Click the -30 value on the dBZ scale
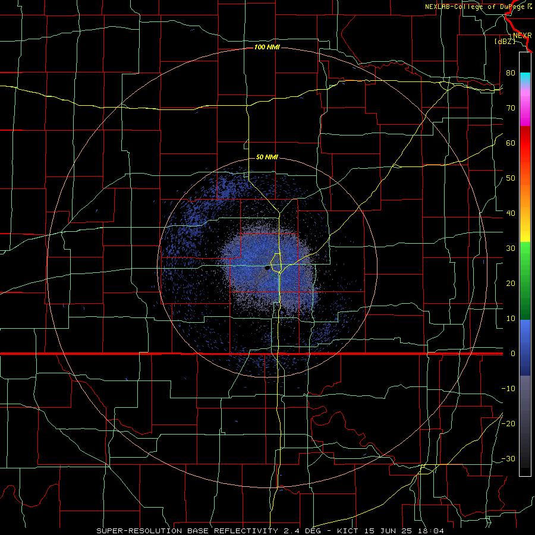 coord(508,458)
